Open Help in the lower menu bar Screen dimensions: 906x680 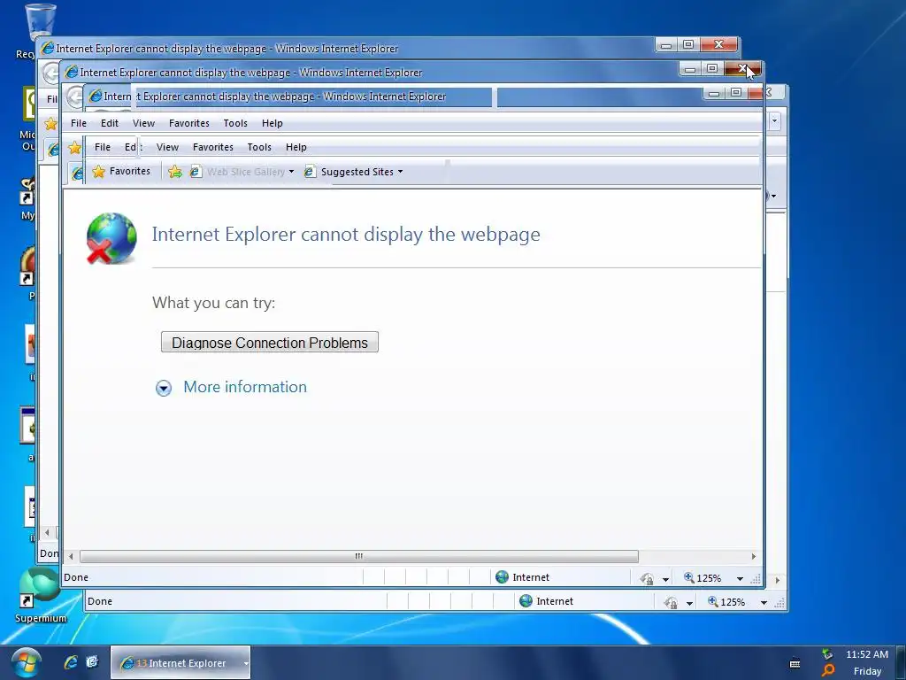pos(296,148)
